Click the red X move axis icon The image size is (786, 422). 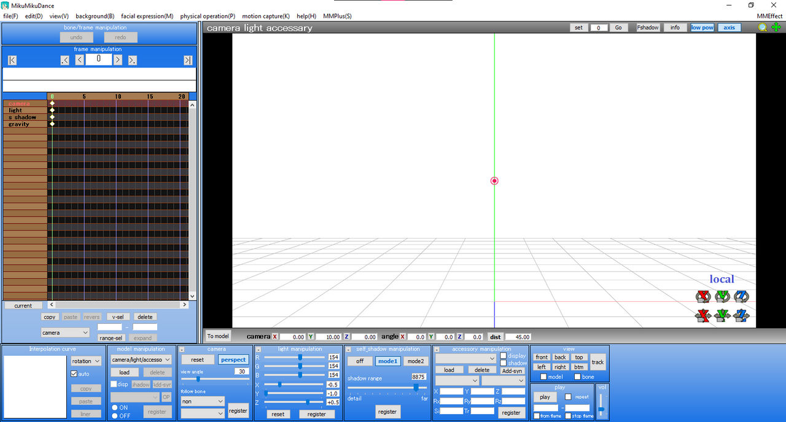[702, 316]
